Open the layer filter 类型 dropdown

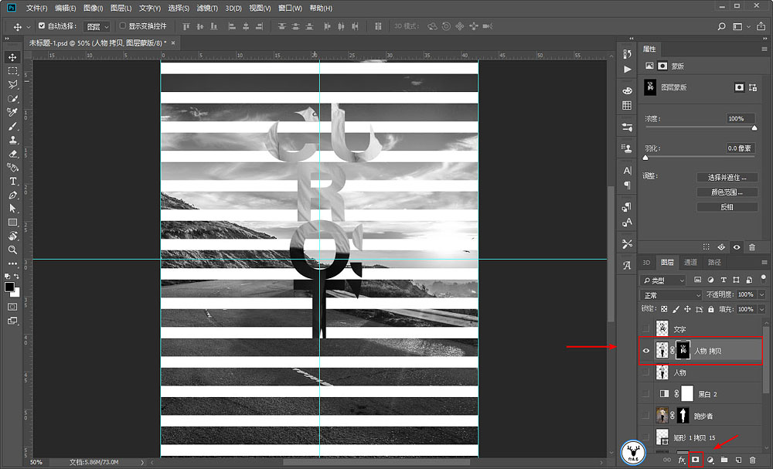tap(663, 280)
